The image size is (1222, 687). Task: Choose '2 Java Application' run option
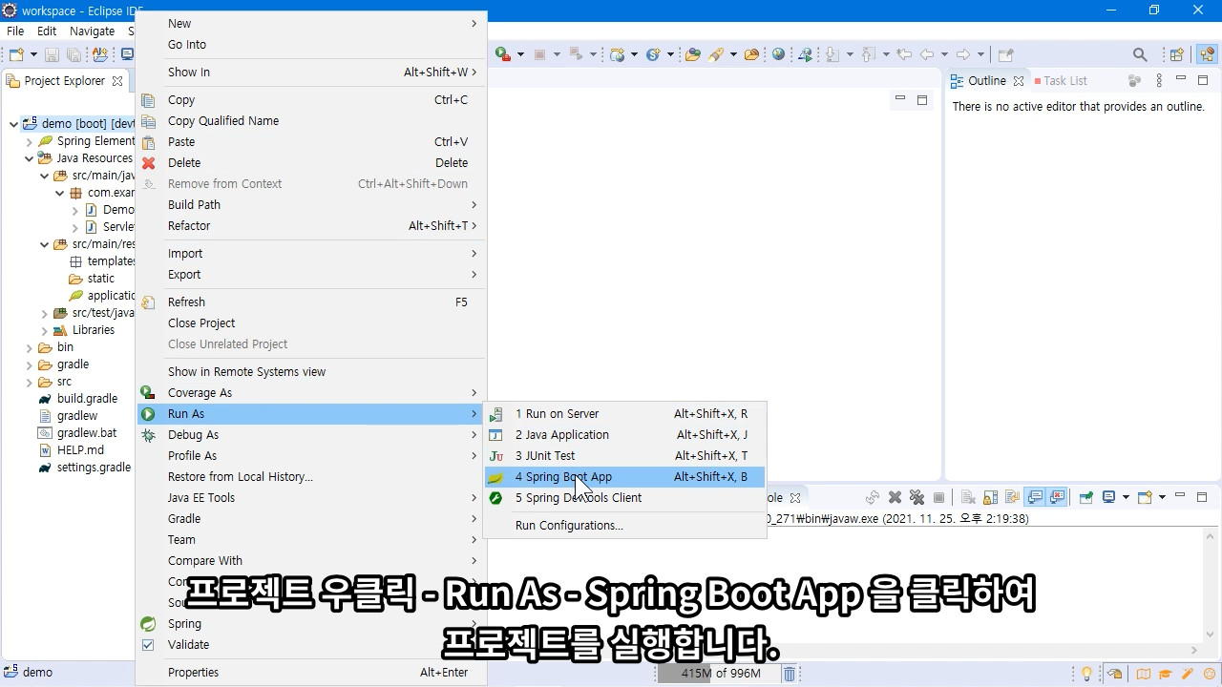tap(624, 435)
